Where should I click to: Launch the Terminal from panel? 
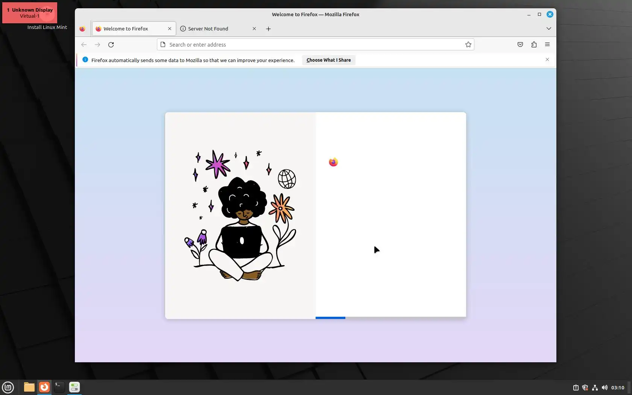click(59, 387)
